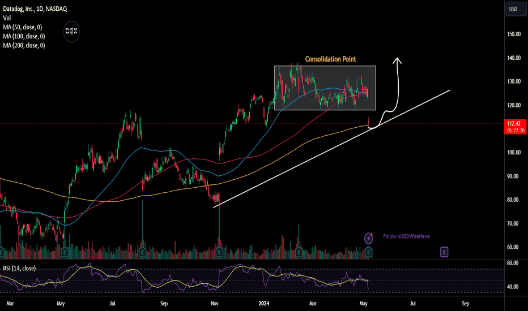Open the earnings marker near May 2023
528x311 pixels.
pos(65,252)
